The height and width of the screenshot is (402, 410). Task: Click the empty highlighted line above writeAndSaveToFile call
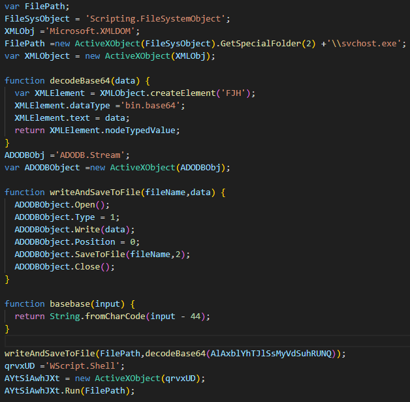point(208,341)
